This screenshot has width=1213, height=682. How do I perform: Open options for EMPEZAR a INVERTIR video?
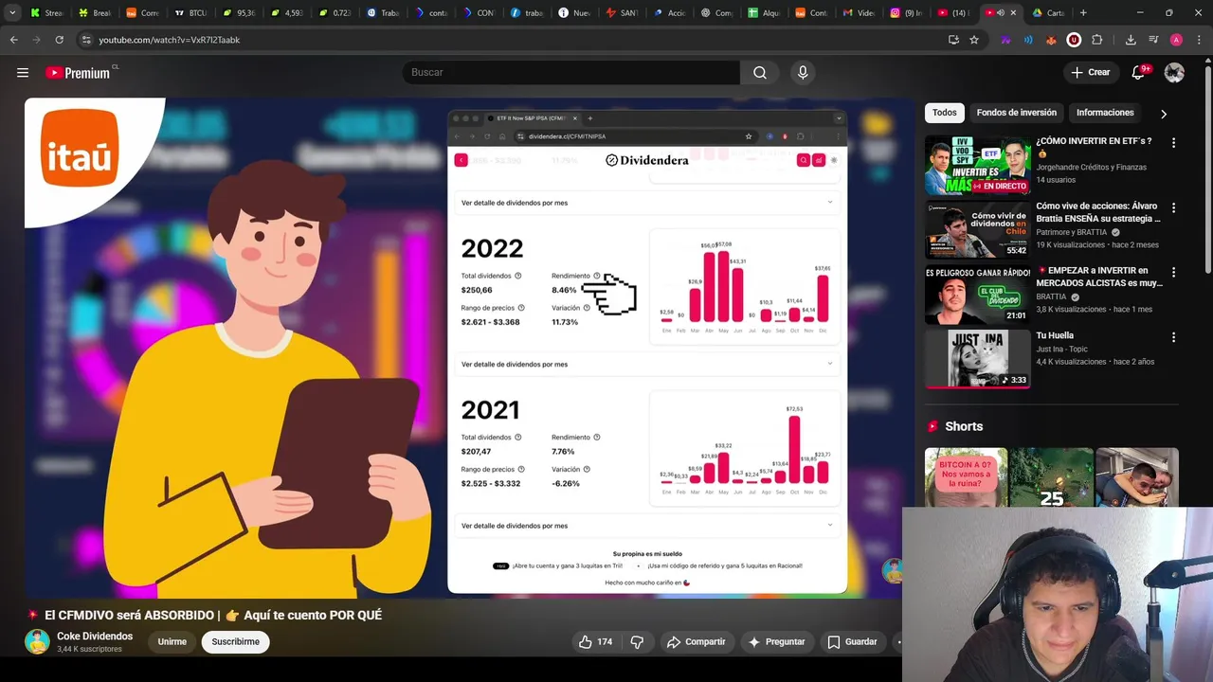coord(1173,272)
